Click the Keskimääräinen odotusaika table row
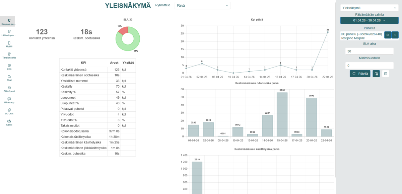The height and width of the screenshot is (194, 402). pos(97,75)
